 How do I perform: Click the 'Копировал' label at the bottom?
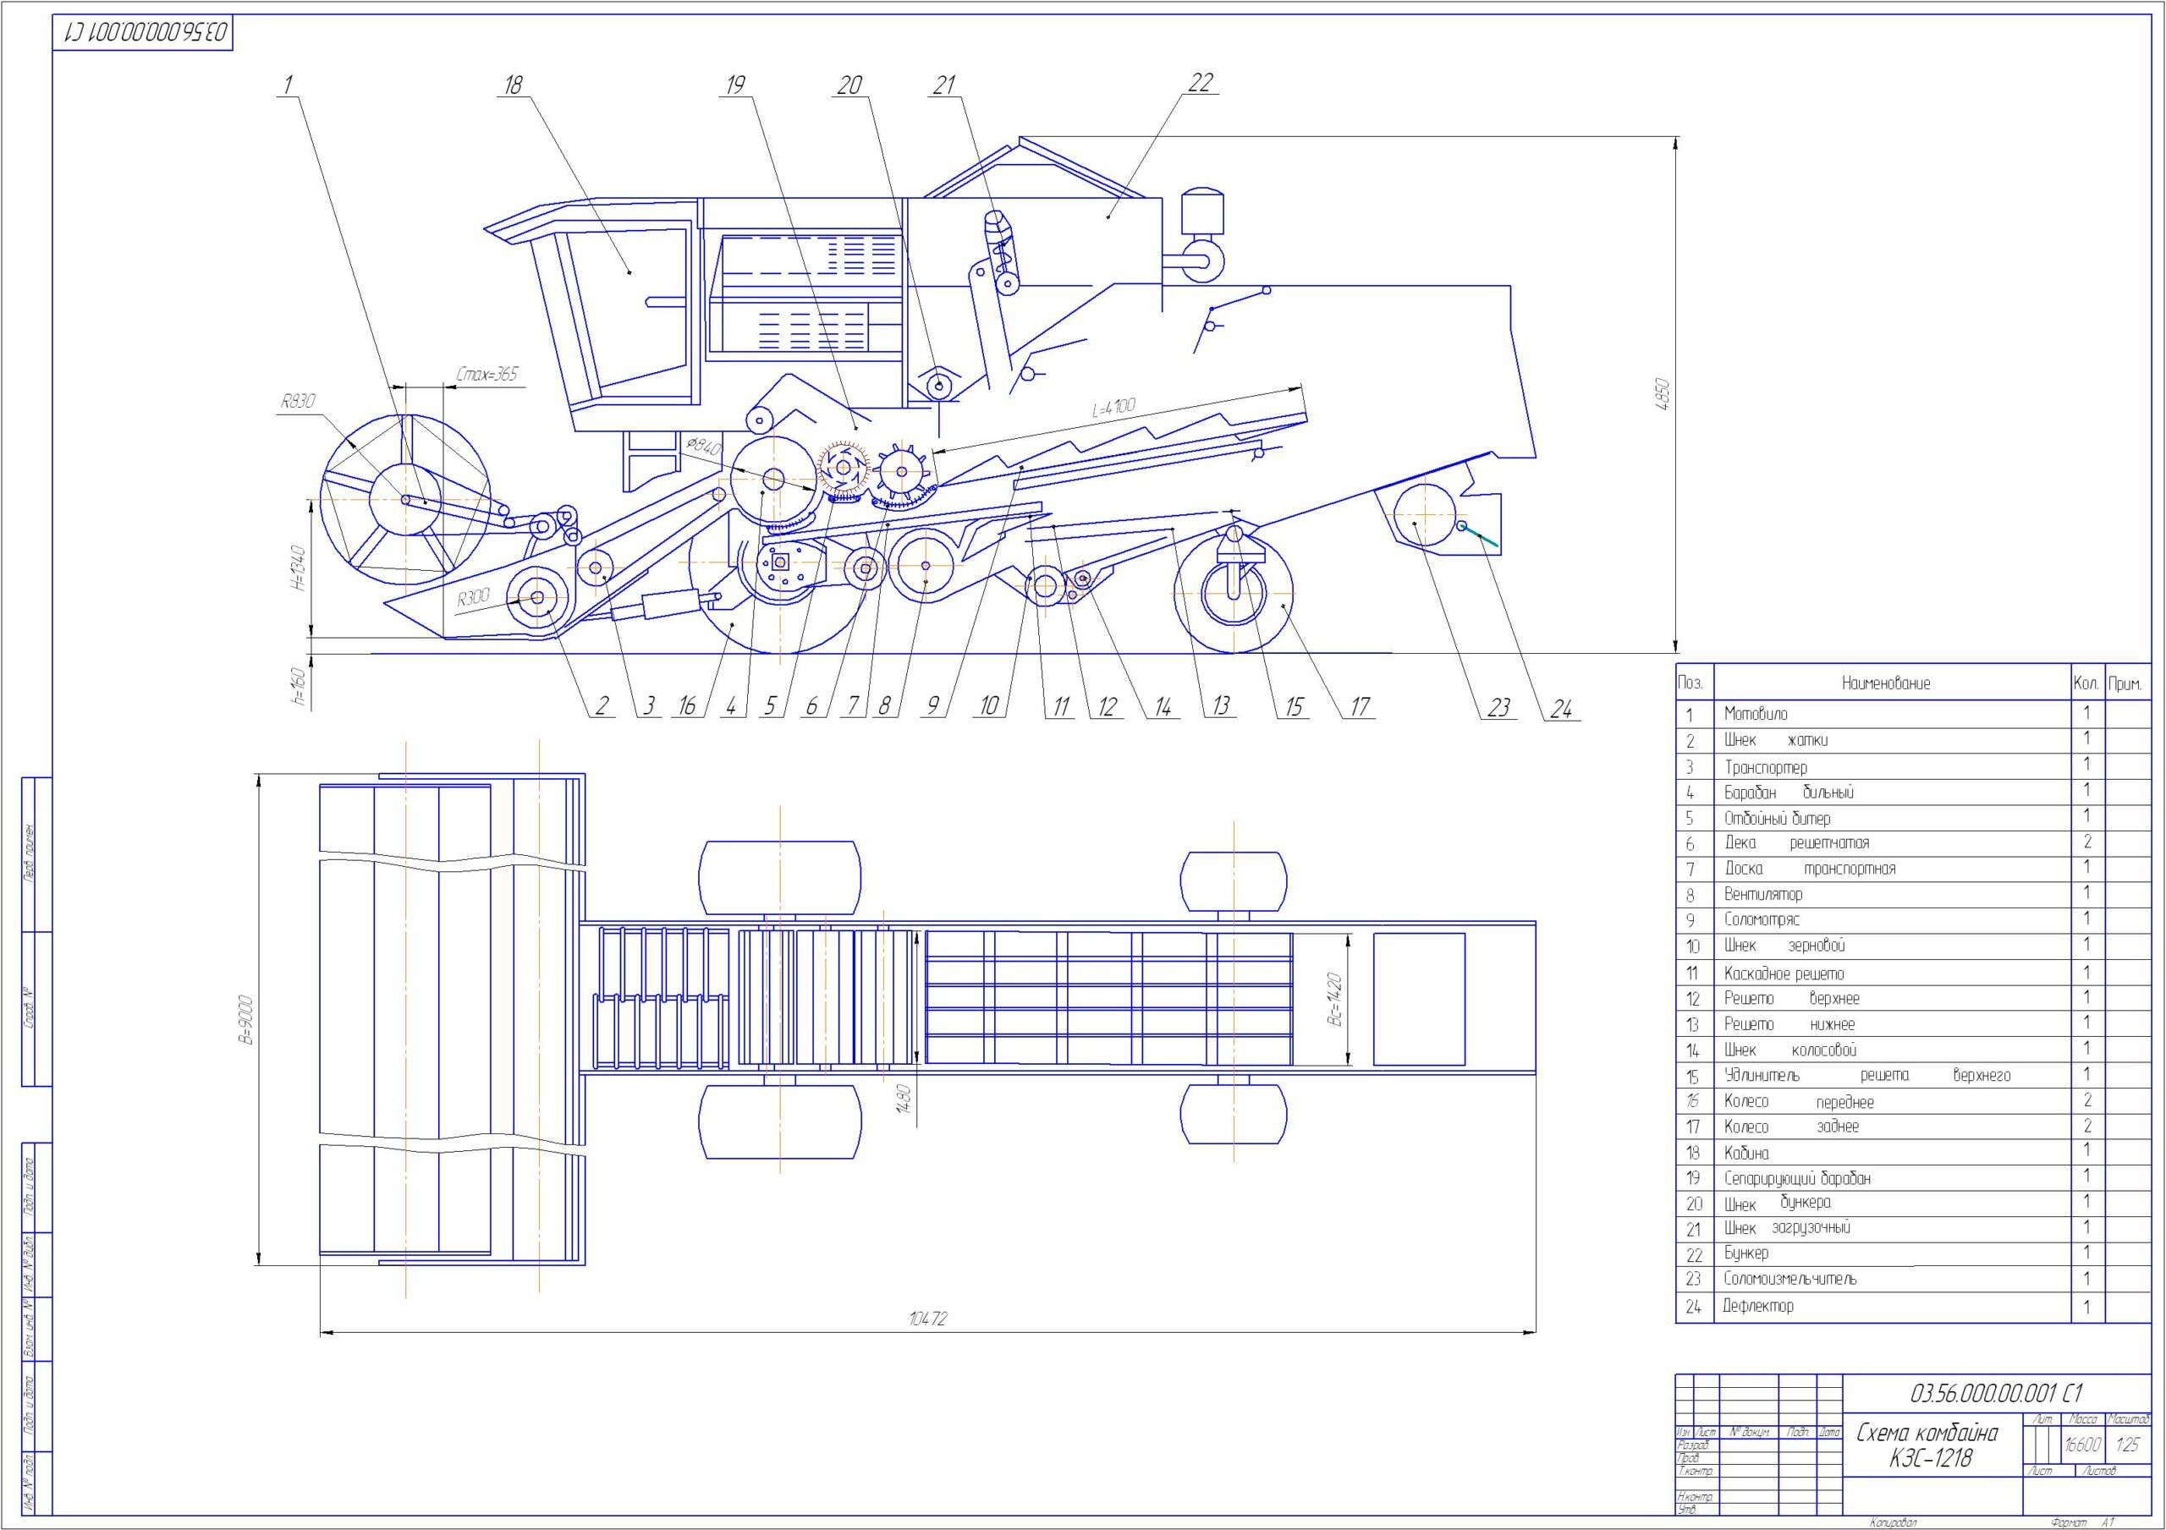point(1893,1521)
